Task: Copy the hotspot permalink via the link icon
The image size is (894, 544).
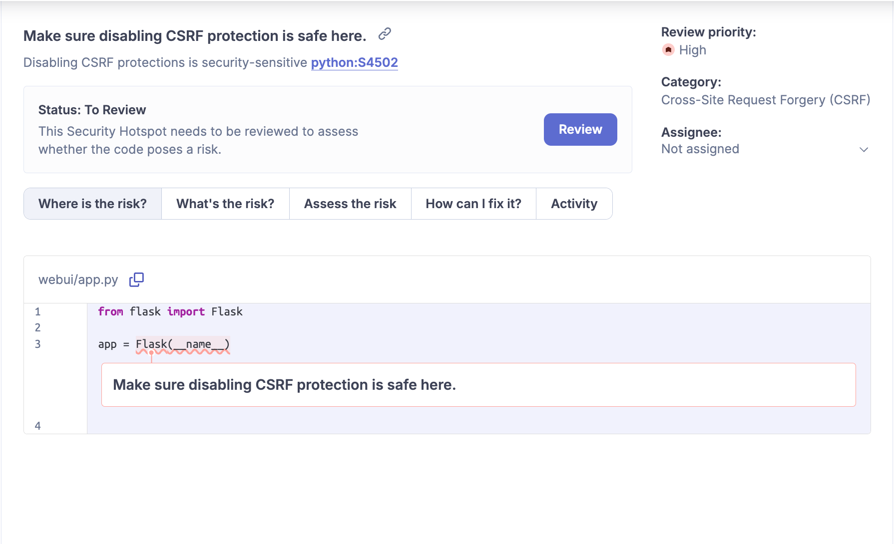Action: [385, 34]
